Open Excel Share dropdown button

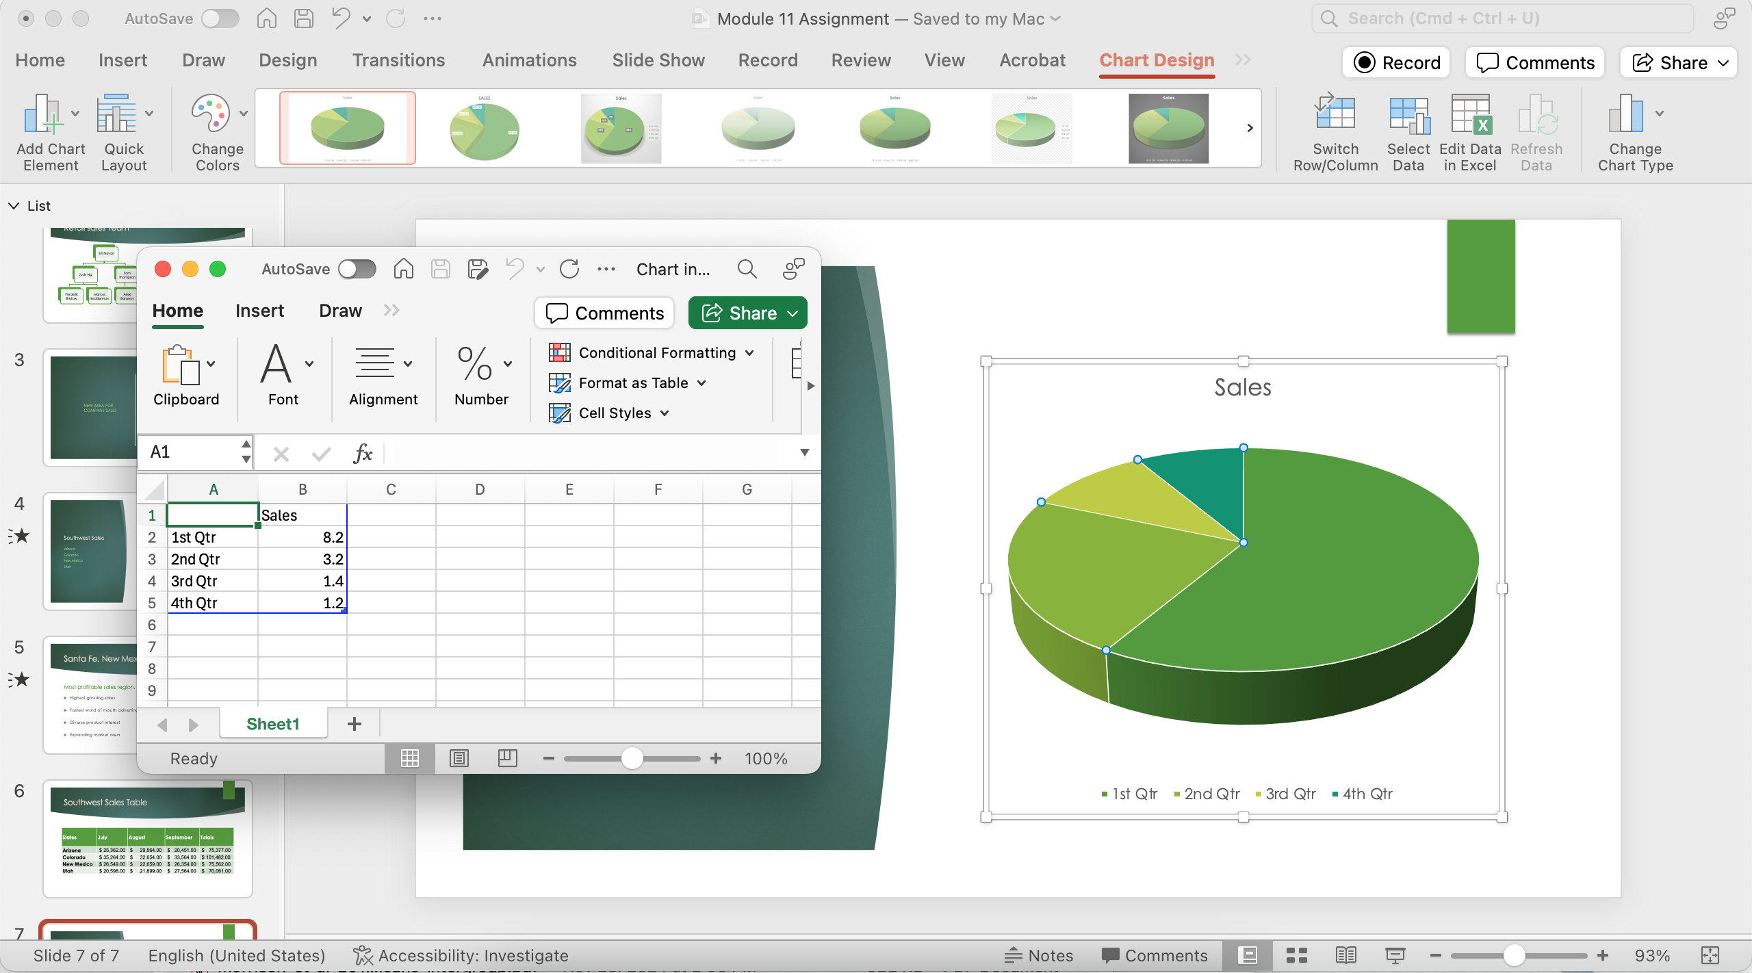748,313
